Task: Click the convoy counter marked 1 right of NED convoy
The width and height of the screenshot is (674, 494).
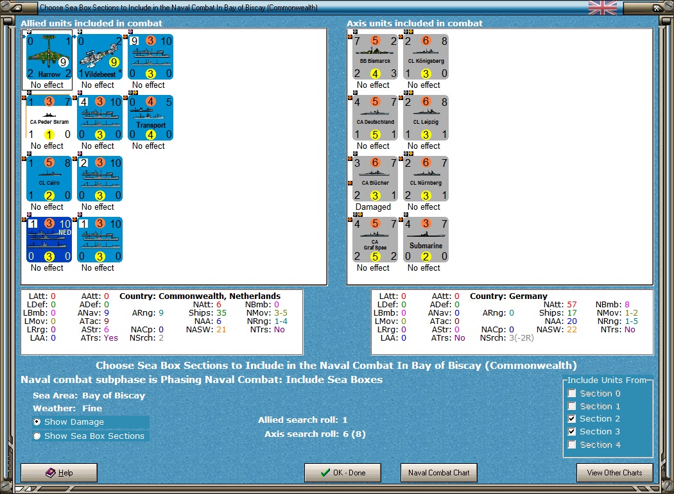Action: click(99, 240)
